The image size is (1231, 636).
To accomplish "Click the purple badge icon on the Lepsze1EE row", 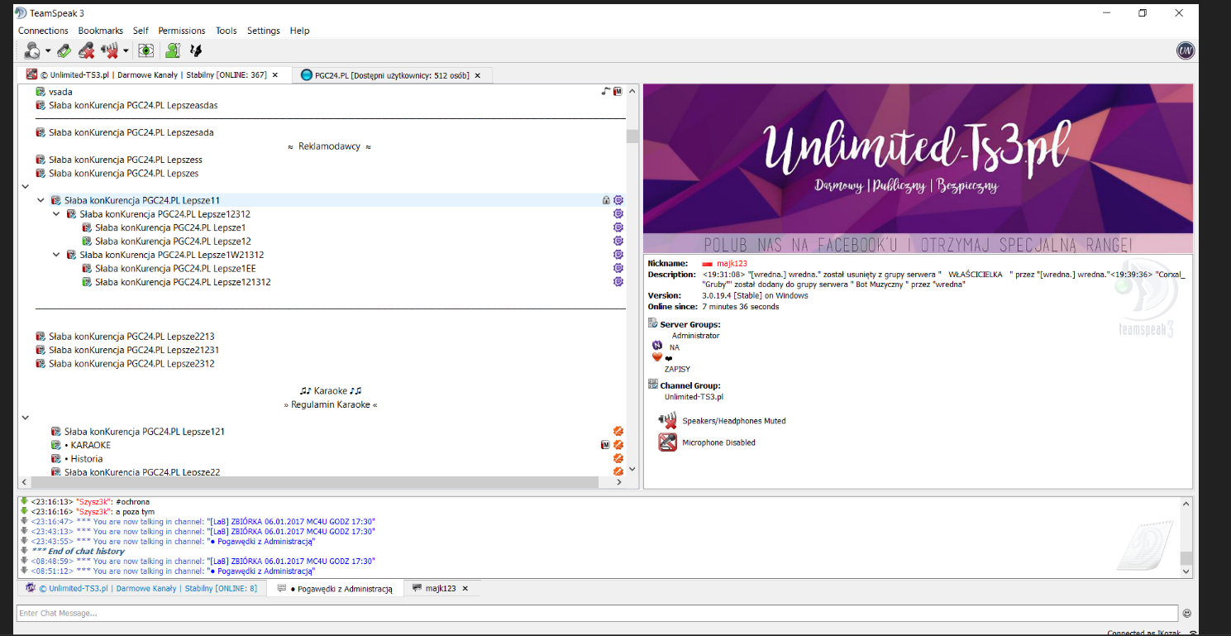I will coord(618,268).
